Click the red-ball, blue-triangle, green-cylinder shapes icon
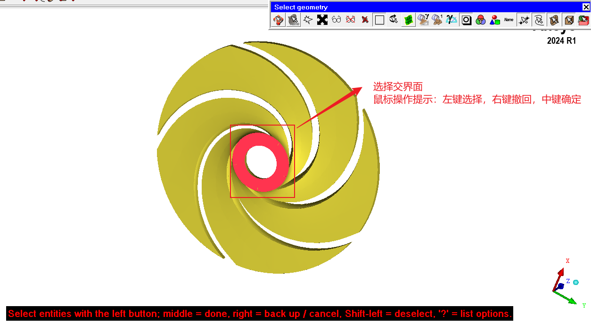The height and width of the screenshot is (324, 591). tap(494, 20)
